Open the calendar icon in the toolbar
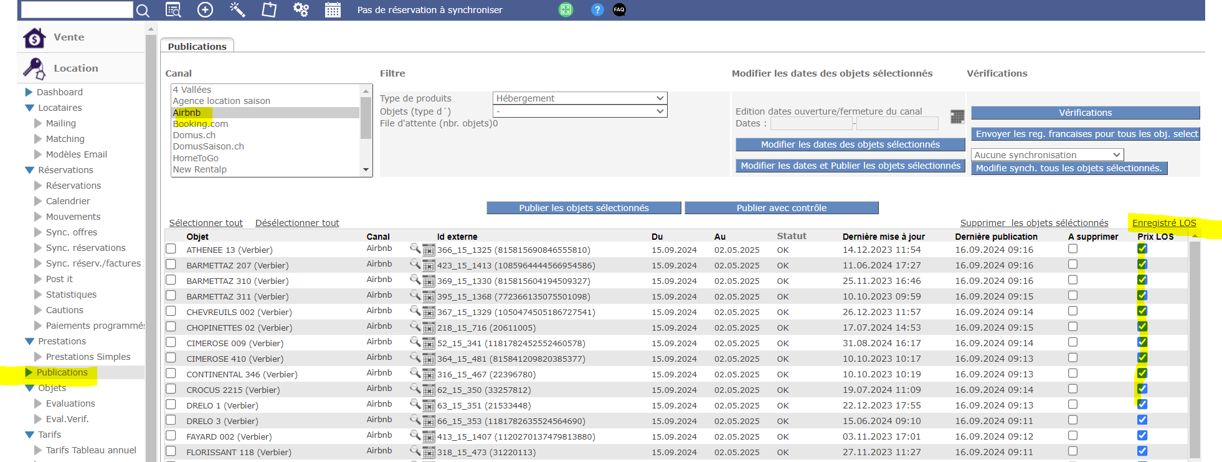 point(333,10)
